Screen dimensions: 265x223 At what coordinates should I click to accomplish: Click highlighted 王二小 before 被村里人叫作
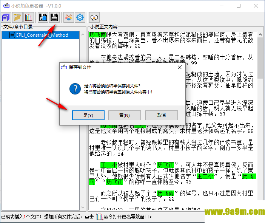click(x=109, y=165)
